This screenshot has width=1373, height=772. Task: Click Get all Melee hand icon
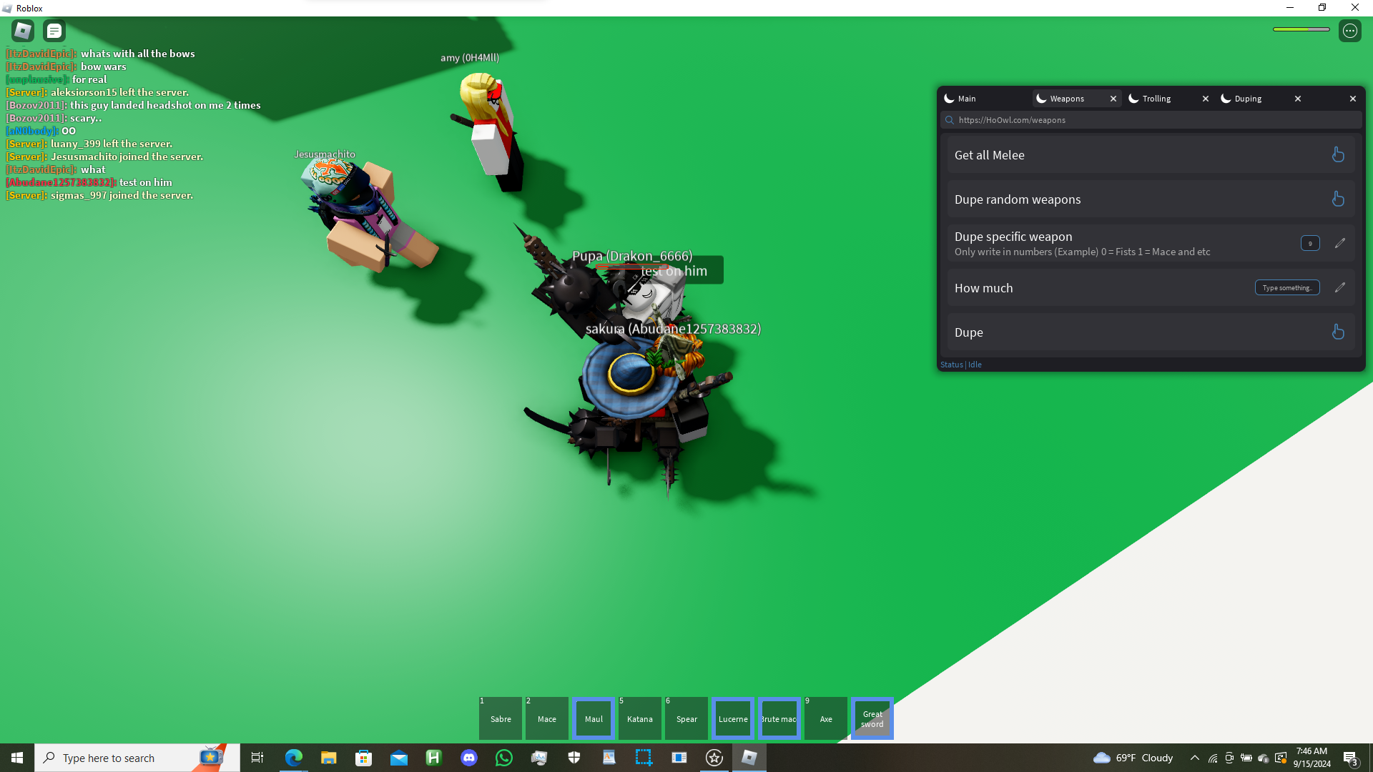(1337, 155)
